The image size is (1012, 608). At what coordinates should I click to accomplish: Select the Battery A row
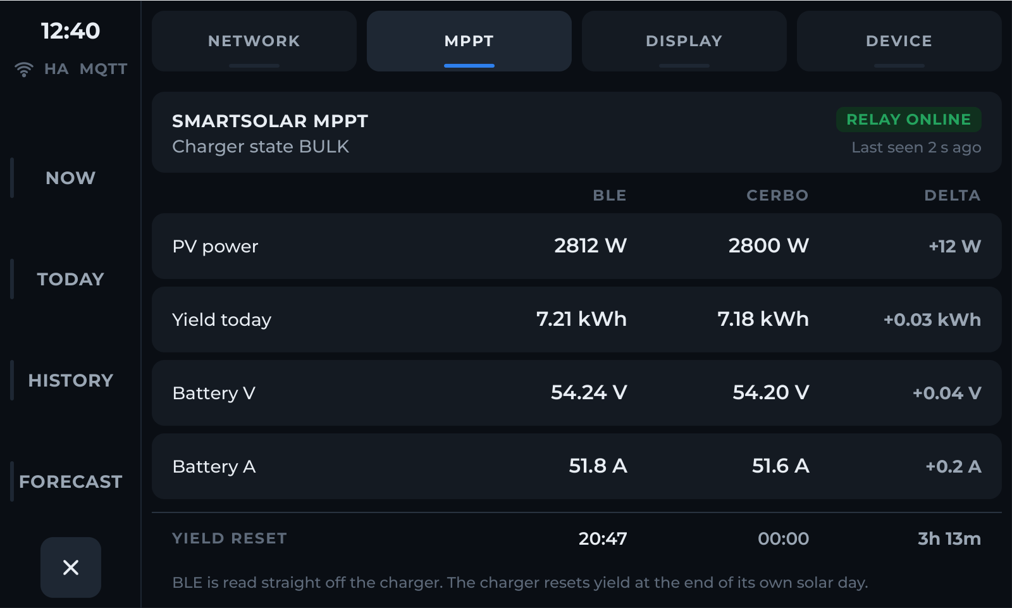(577, 466)
